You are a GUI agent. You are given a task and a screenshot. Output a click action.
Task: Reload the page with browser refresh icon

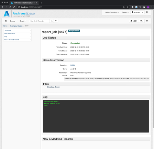pos(10,7)
